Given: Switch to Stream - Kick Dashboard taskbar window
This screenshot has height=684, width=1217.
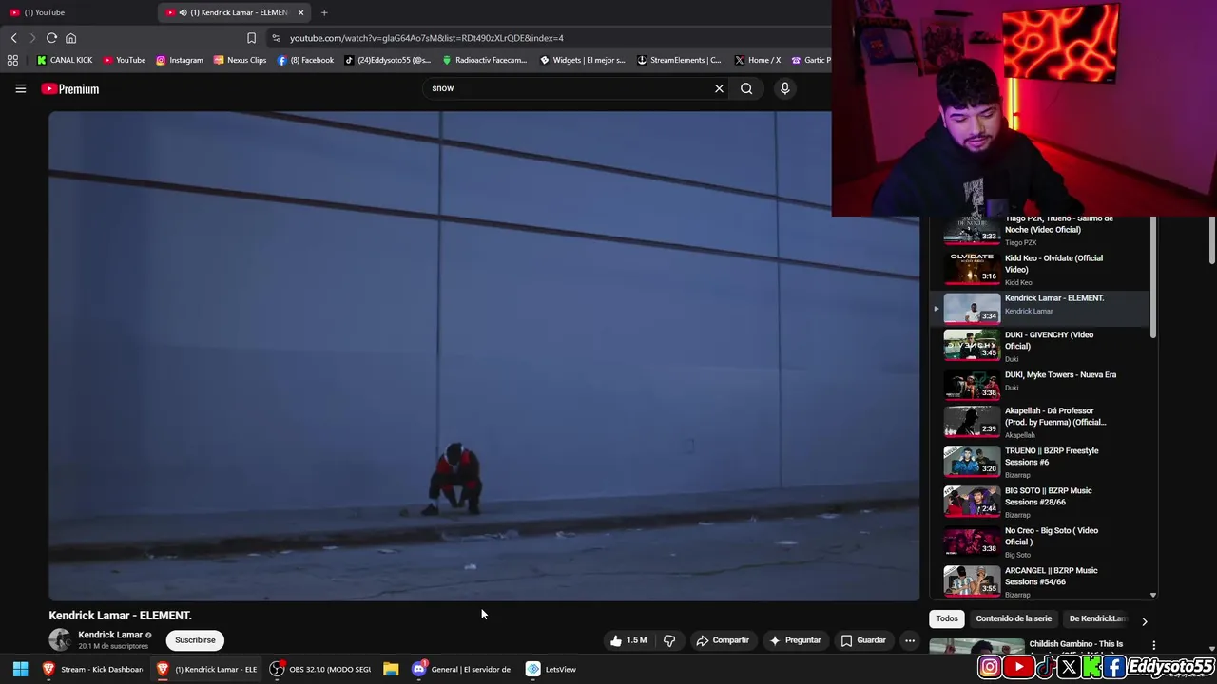Looking at the screenshot, I should (x=93, y=669).
